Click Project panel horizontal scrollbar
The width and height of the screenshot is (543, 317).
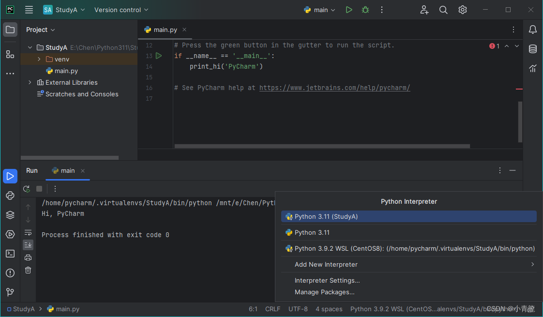[x=70, y=158]
